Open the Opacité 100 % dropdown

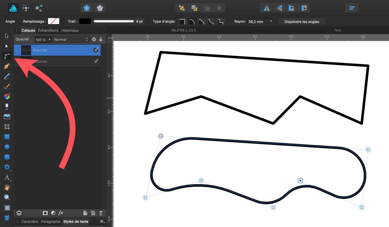tap(43, 39)
